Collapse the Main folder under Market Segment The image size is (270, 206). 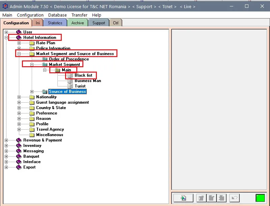(x=45, y=70)
